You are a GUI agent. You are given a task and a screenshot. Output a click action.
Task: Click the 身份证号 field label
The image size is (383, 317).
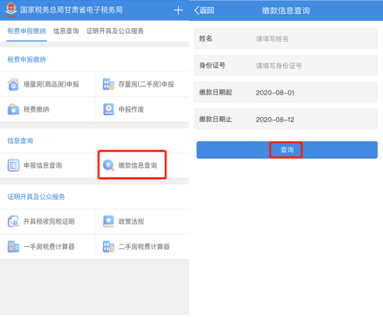pos(212,65)
